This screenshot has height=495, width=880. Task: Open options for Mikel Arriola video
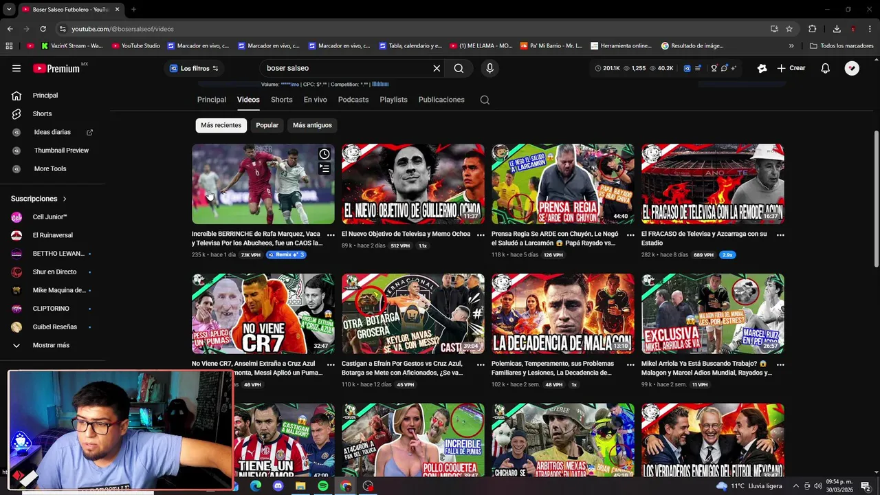tap(780, 364)
